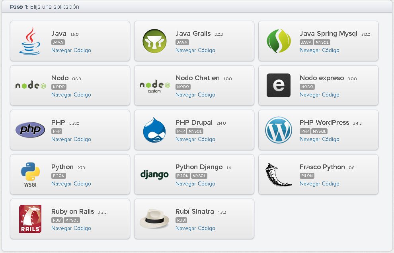The image size is (394, 253).
Task: Select the PHP WordPress title
Action: pos(324,122)
